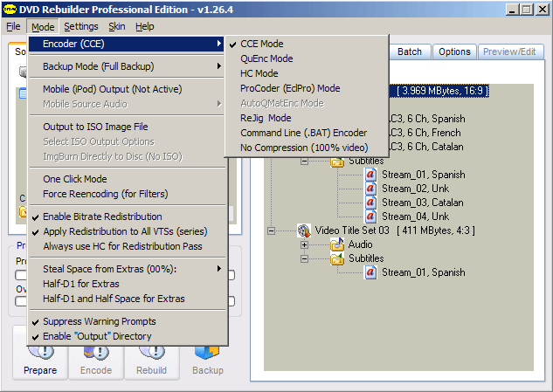Click the Subtitles folder icon under Title Set 03

point(337,258)
